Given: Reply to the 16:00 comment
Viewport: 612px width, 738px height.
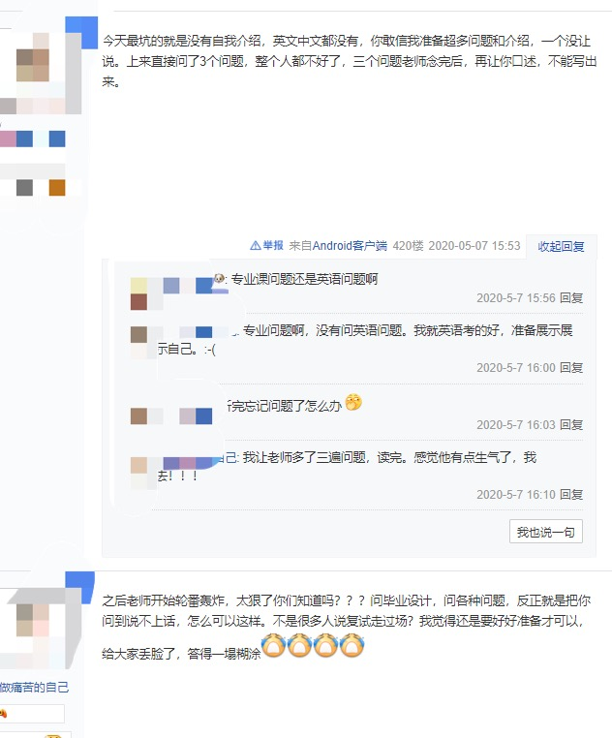Looking at the screenshot, I should pos(571,368).
